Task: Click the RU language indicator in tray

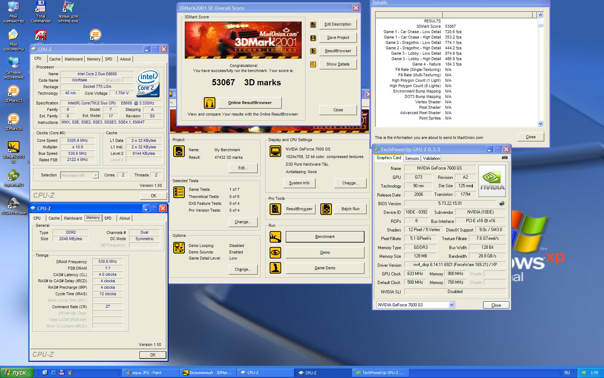Action: coord(567,373)
